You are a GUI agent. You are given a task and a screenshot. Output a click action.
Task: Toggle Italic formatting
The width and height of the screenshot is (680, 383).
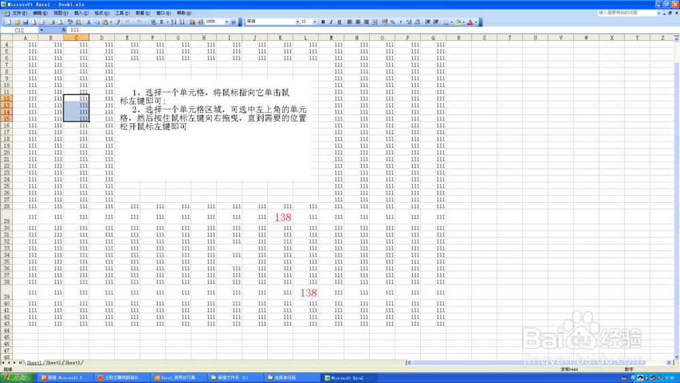(x=331, y=22)
